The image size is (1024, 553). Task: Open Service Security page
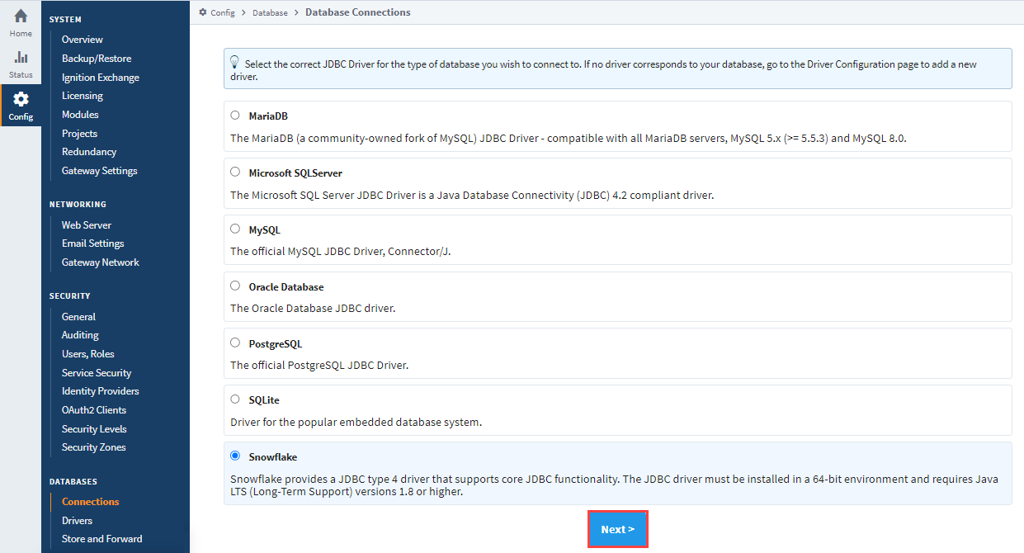(x=97, y=373)
